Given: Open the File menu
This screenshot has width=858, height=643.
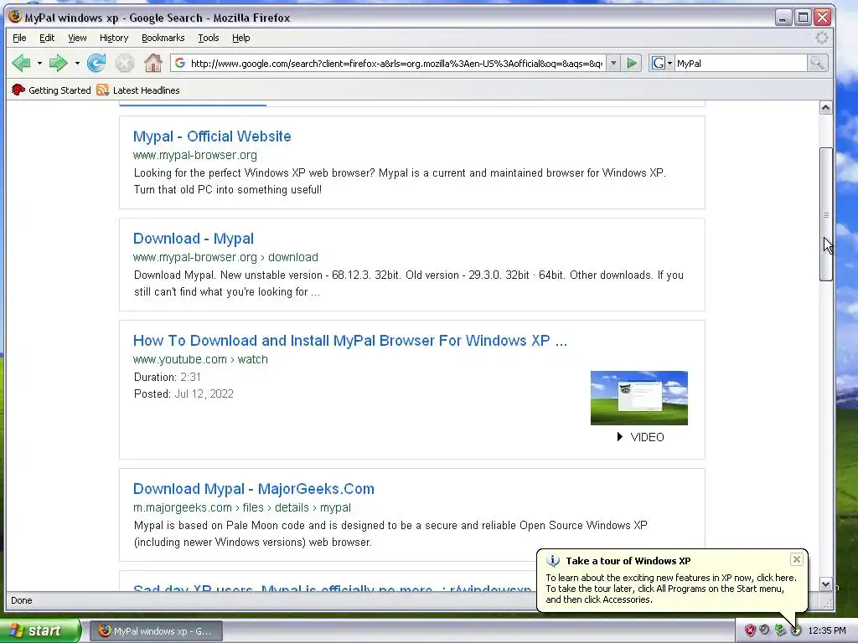Looking at the screenshot, I should pyautogui.click(x=19, y=38).
